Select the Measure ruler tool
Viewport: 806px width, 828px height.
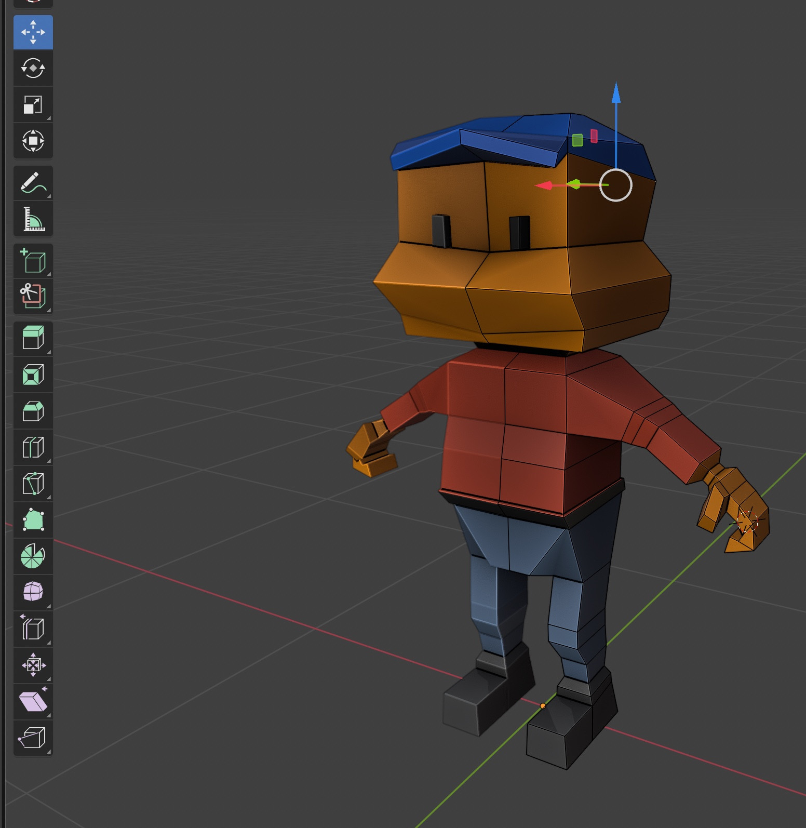33,219
